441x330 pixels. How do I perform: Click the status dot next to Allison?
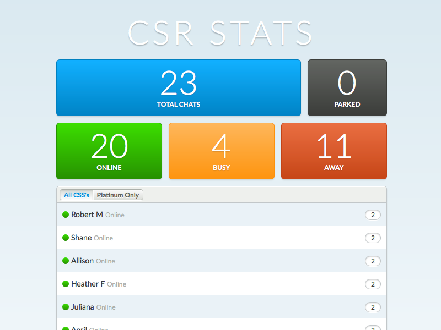click(66, 261)
